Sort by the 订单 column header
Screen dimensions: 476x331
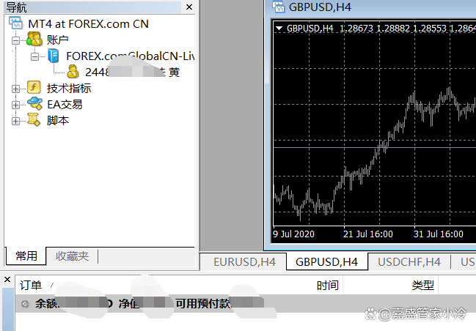30,285
